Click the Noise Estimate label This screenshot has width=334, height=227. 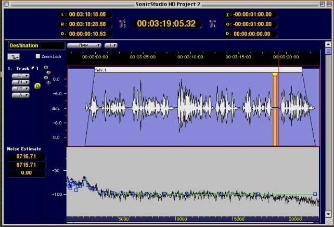point(24,149)
